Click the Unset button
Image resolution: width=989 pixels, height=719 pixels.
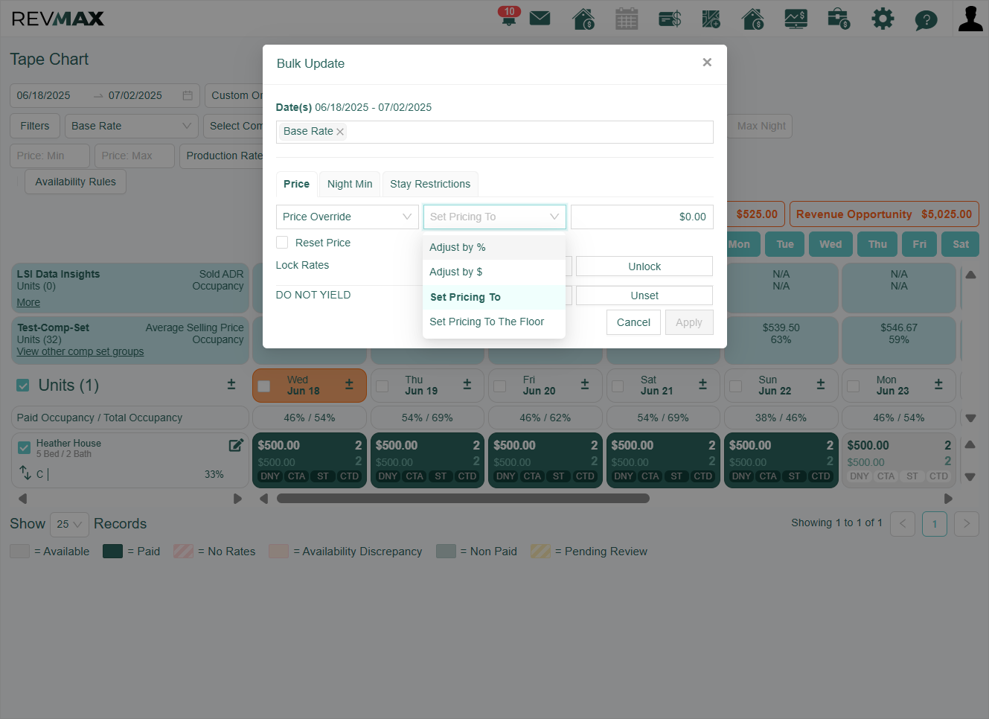coord(644,295)
